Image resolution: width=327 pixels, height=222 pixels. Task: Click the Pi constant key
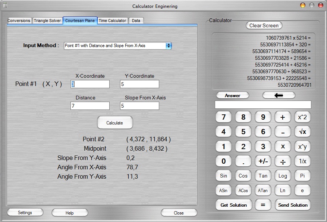click(x=302, y=176)
